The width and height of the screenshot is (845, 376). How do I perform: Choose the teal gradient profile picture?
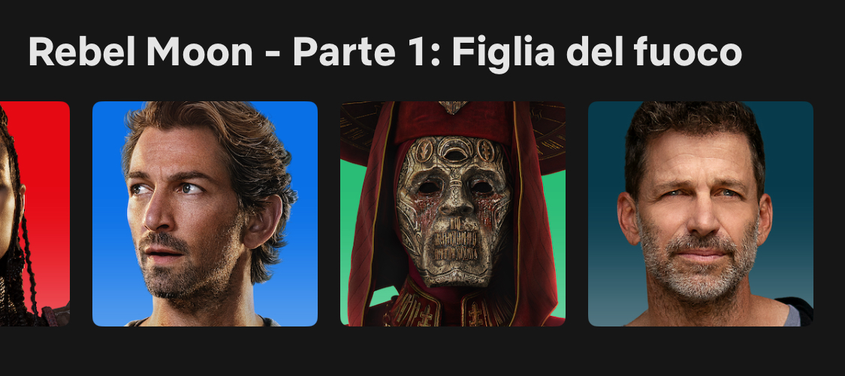701,214
